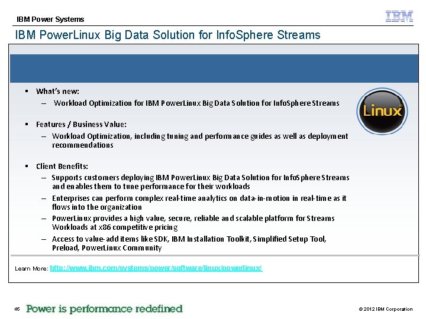Screen dimensions: 426x319
Task: Click the 'Enterprises can perform complex real-time analytics' bullet
Action: [x=199, y=203]
